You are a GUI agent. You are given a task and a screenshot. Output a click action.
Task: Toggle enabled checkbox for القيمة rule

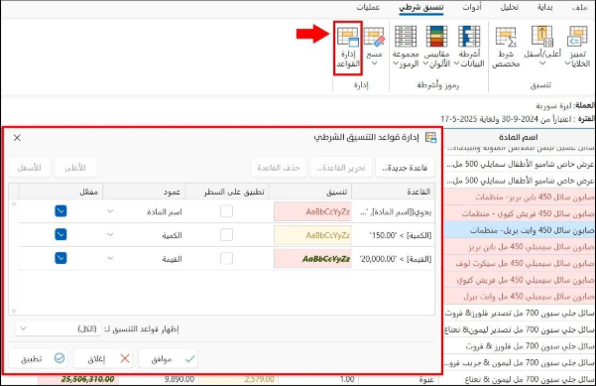[60, 258]
